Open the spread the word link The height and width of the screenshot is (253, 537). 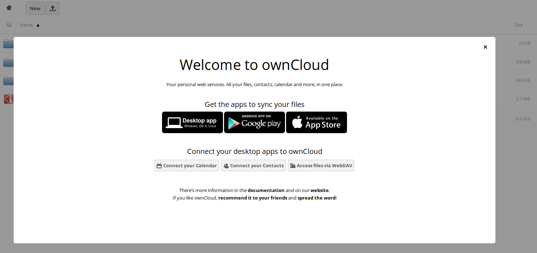tap(317, 198)
